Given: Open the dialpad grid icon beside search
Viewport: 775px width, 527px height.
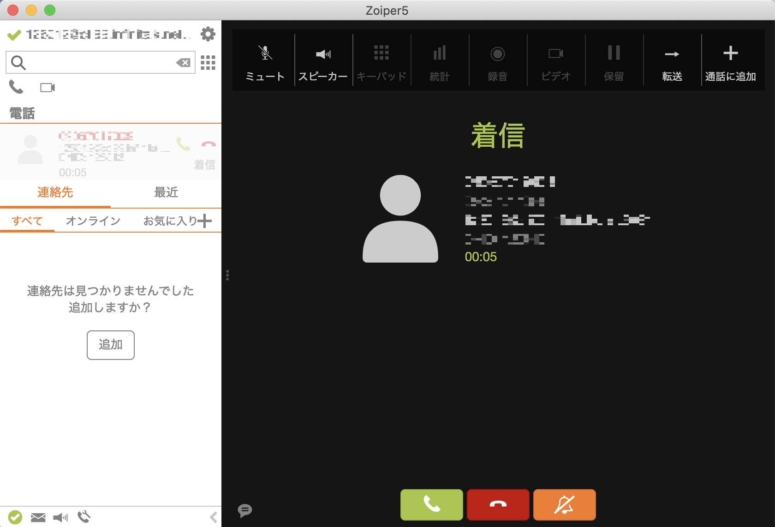Looking at the screenshot, I should pos(208,62).
